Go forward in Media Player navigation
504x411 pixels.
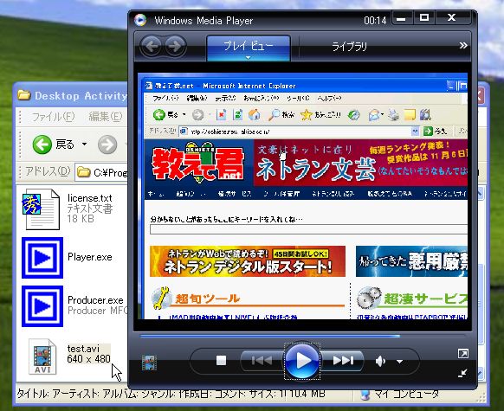[x=176, y=46]
